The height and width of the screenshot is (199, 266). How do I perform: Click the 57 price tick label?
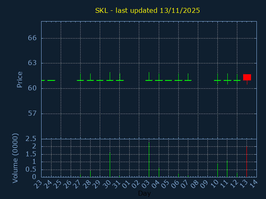pyautogui.click(x=32, y=114)
